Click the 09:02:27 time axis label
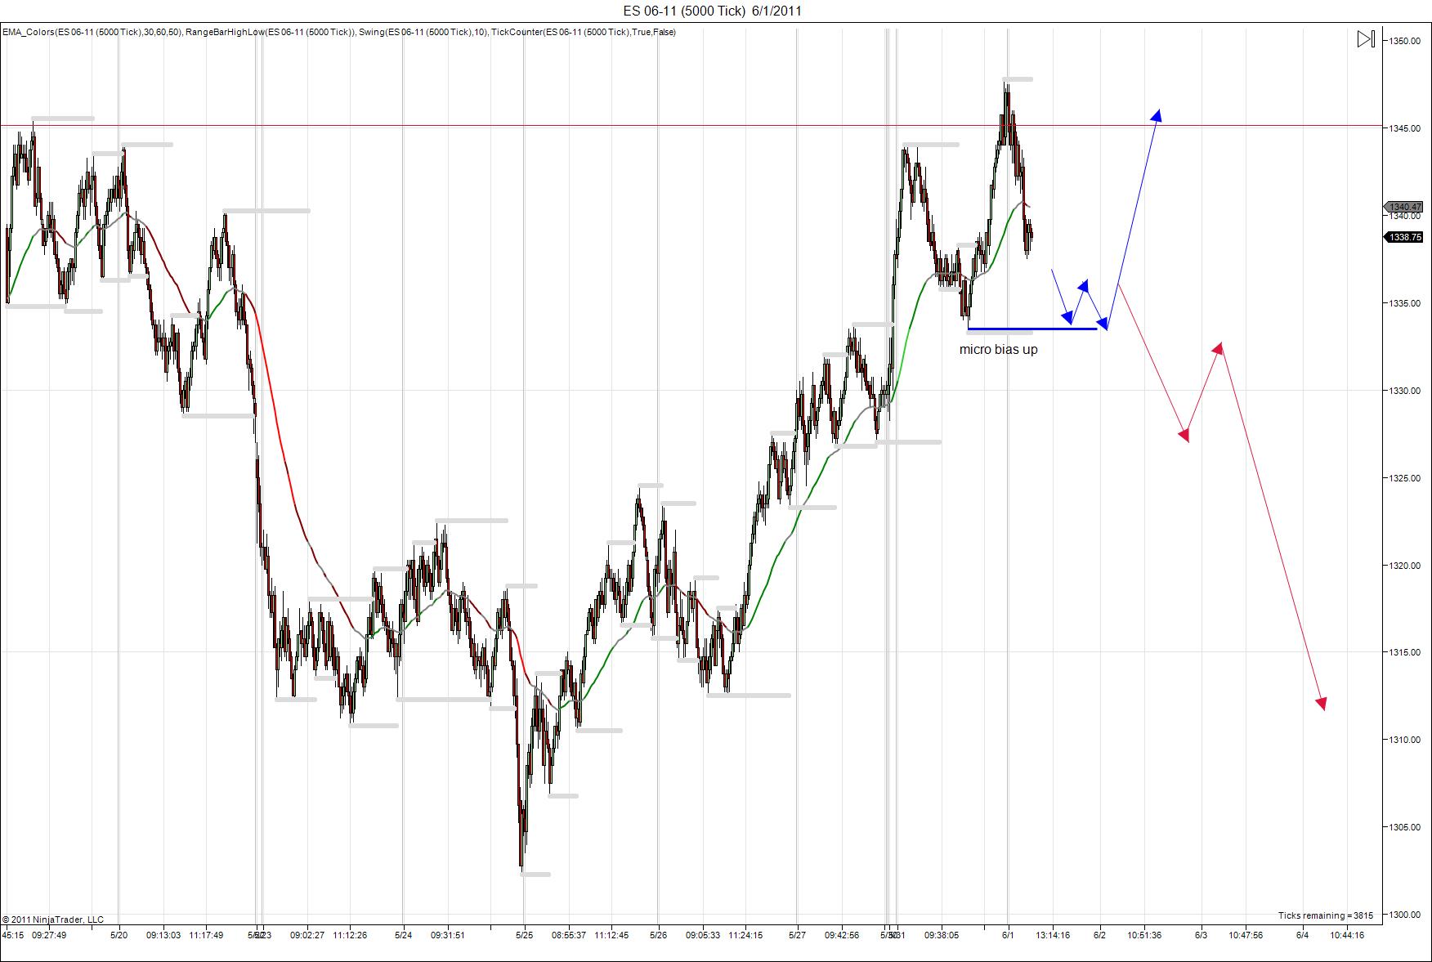1432x962 pixels. click(x=307, y=935)
